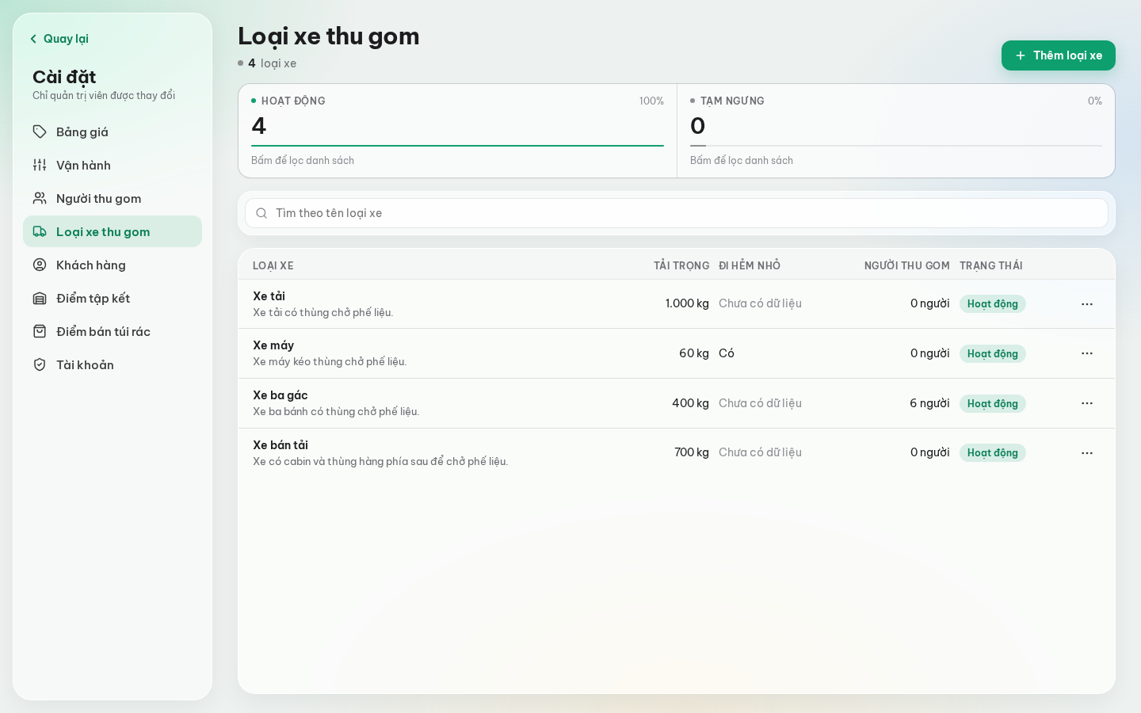This screenshot has height=713, width=1141.
Task: Click the Điểm bán túi rác bag icon
Action: pyautogui.click(x=40, y=331)
